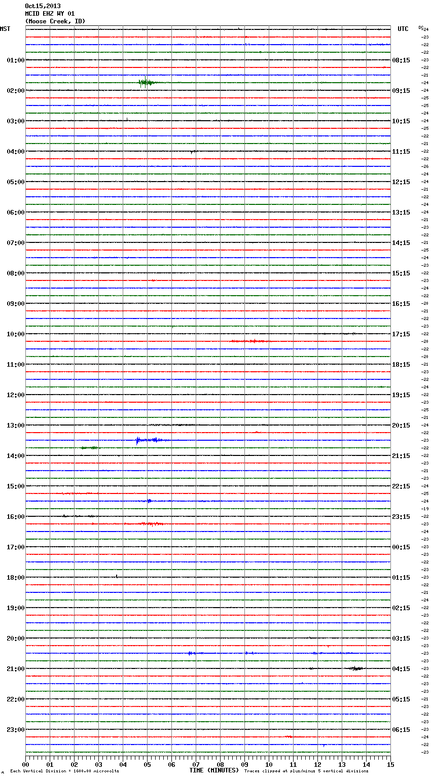Select the 20:00 MST row label

[x=16, y=639]
